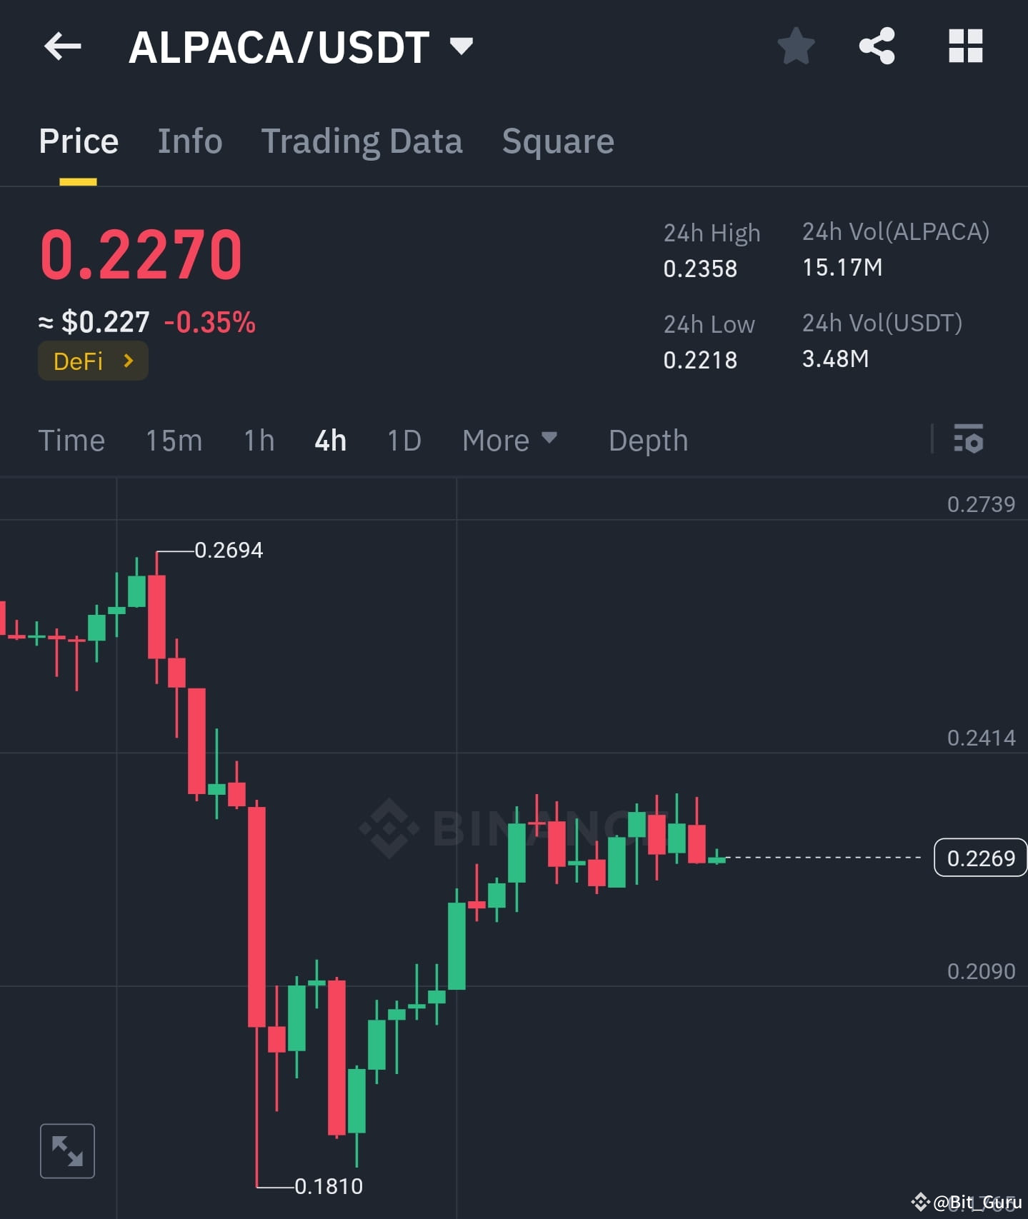Viewport: 1028px width, 1219px height.
Task: Open chart indicator settings icon beside Depth
Action: tap(969, 441)
